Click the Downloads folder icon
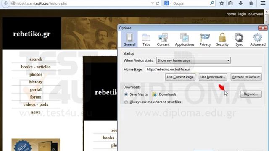The width and height of the screenshot is (269, 151). 154,94
